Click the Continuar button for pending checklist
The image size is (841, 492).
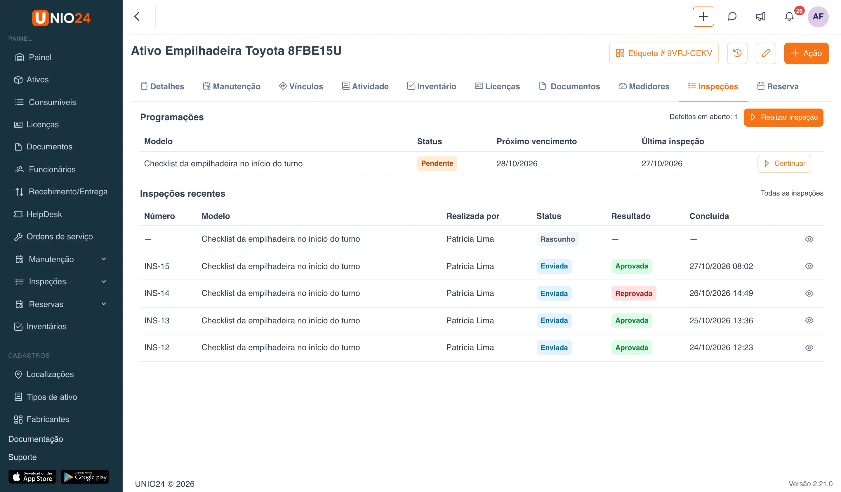coord(784,163)
